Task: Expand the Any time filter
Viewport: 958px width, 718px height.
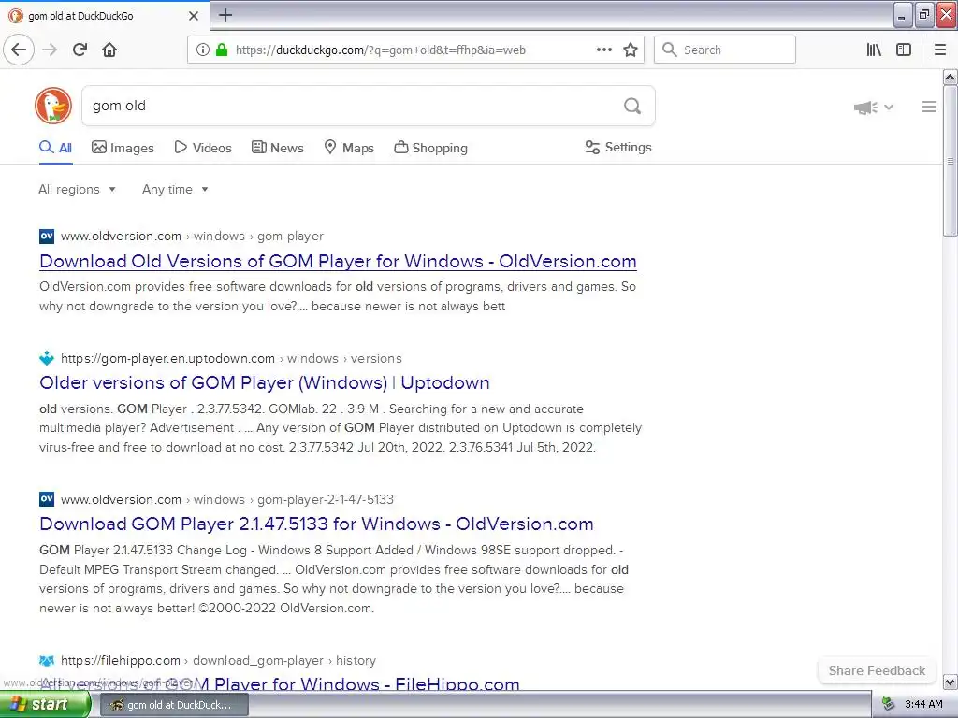Action: (175, 189)
